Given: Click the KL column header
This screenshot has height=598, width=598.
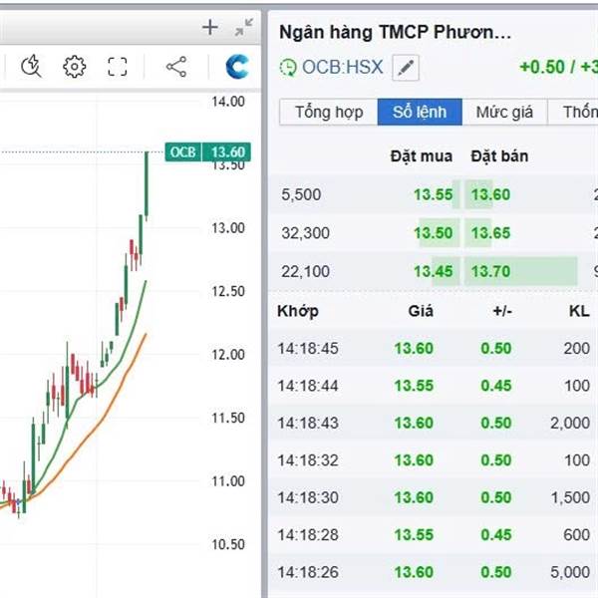Looking at the screenshot, I should (x=579, y=311).
